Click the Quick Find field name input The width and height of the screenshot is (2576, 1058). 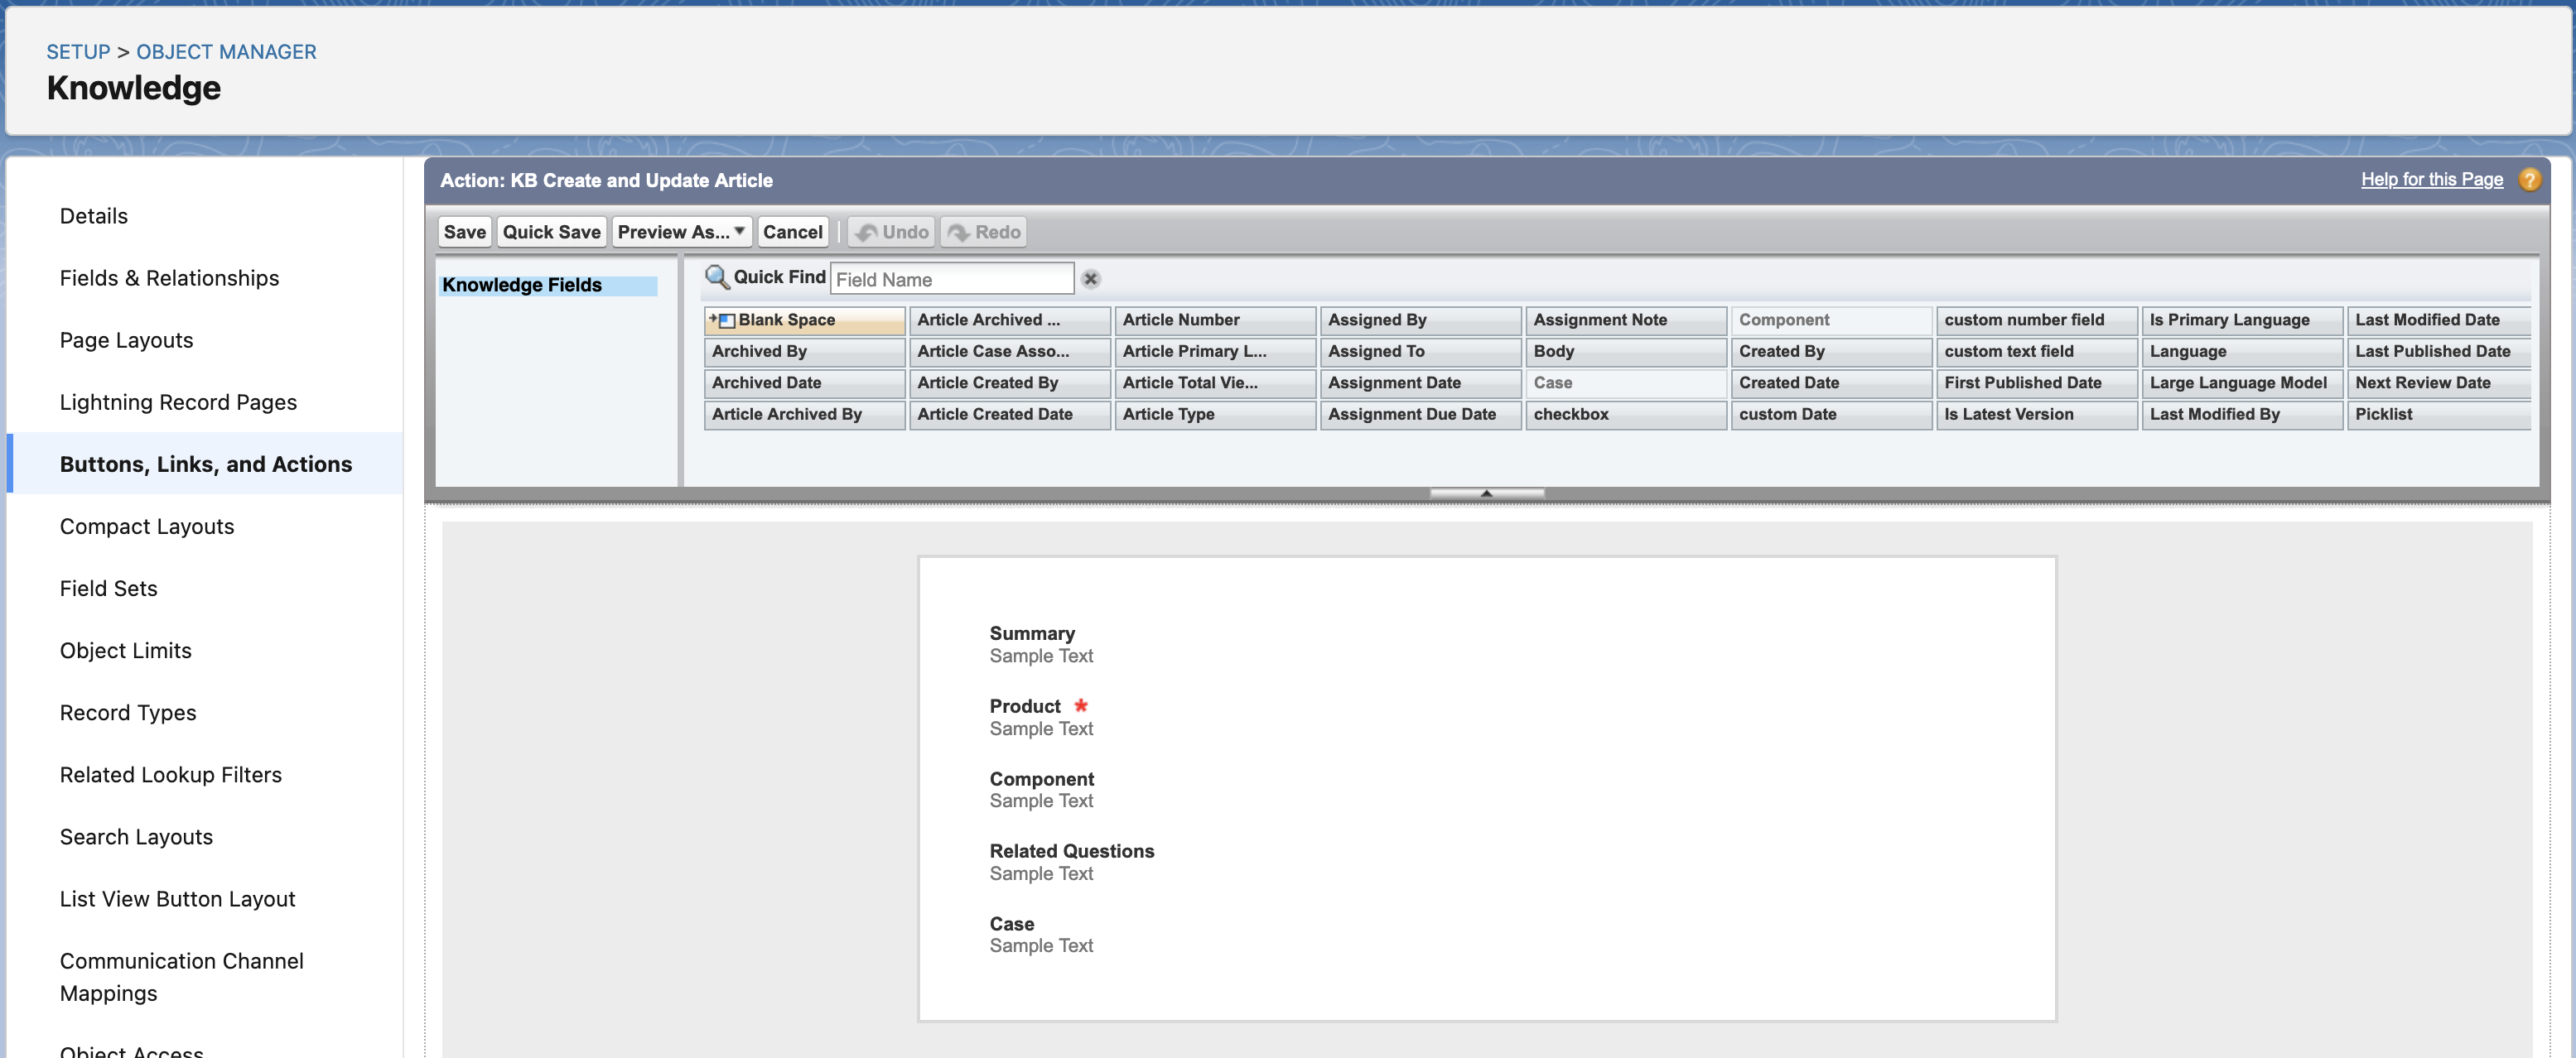(x=951, y=279)
